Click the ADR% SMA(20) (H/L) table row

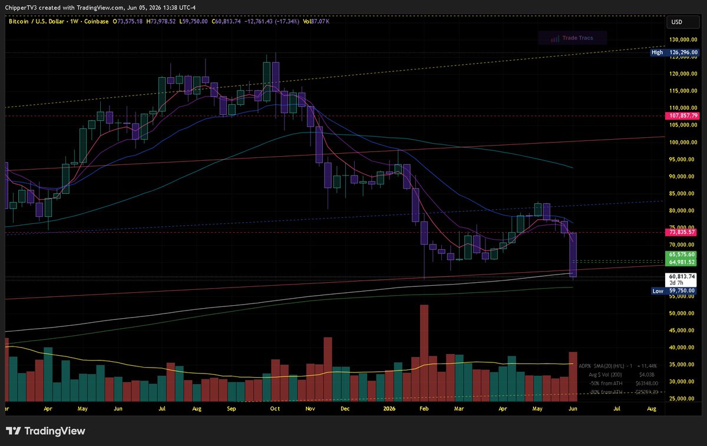pyautogui.click(x=619, y=366)
